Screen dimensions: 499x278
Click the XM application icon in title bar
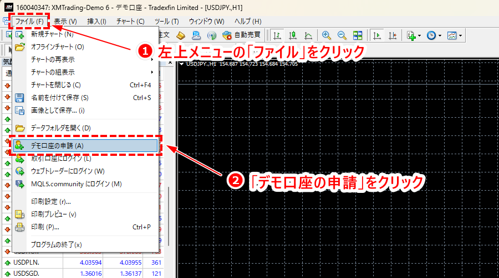[8, 7]
